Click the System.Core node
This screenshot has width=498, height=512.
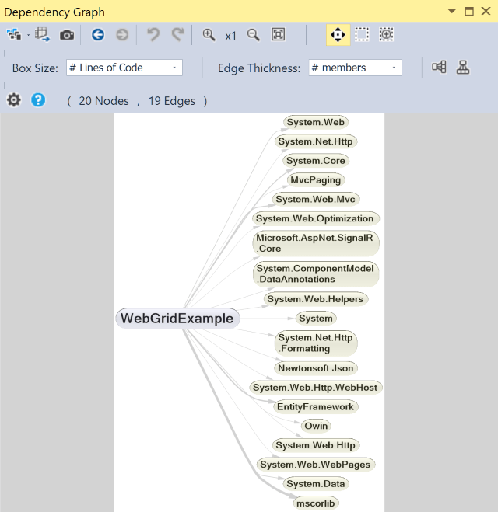(316, 161)
